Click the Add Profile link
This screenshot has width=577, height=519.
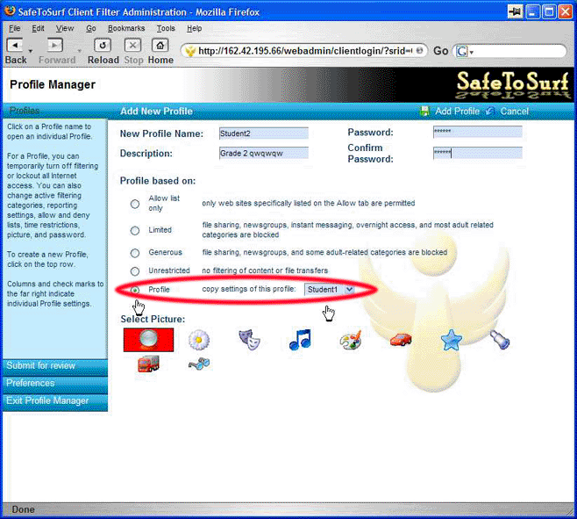coord(457,112)
